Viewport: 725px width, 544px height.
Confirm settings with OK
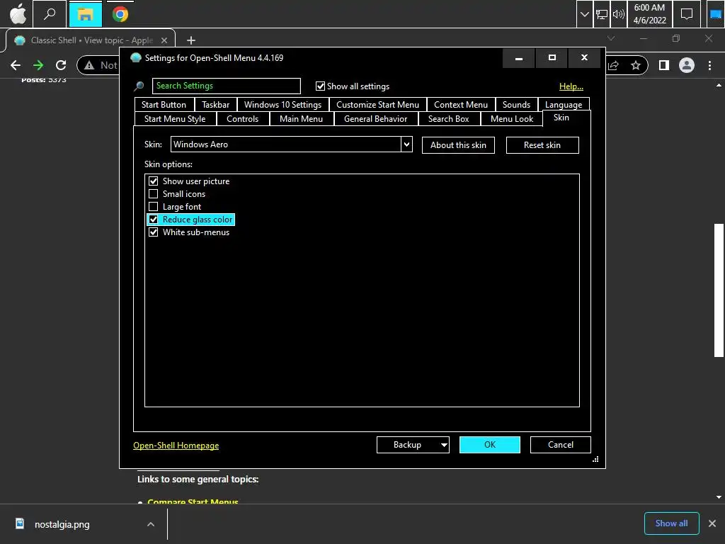pyautogui.click(x=490, y=445)
